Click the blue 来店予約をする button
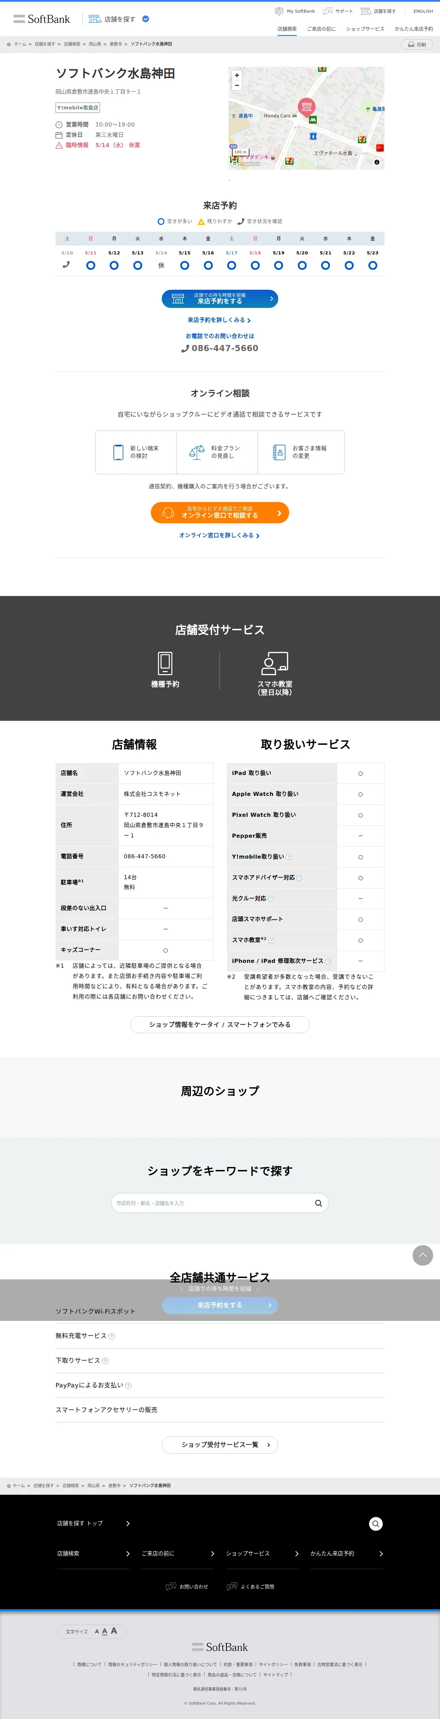The height and width of the screenshot is (1719, 440). coord(220,298)
